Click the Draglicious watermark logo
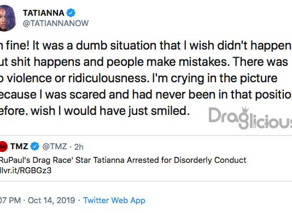 click(250, 118)
